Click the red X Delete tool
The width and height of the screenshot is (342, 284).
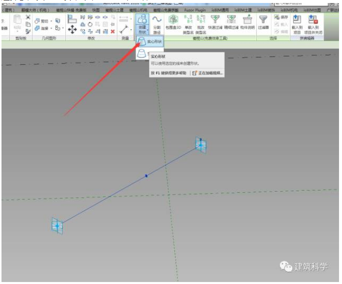click(113, 31)
